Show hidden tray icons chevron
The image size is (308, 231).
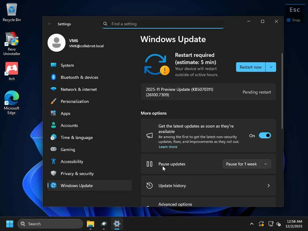pos(252,224)
